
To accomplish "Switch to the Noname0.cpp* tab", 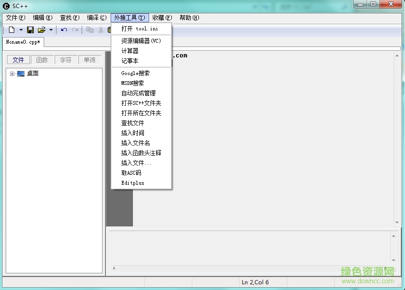I will (23, 42).
